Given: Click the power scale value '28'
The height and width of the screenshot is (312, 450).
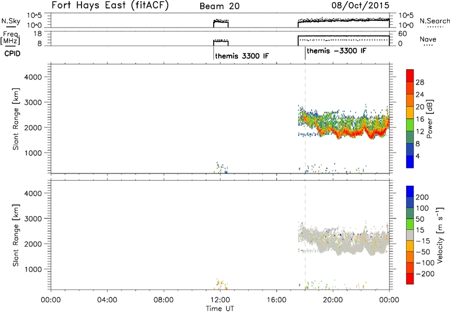Looking at the screenshot, I should (x=420, y=82).
